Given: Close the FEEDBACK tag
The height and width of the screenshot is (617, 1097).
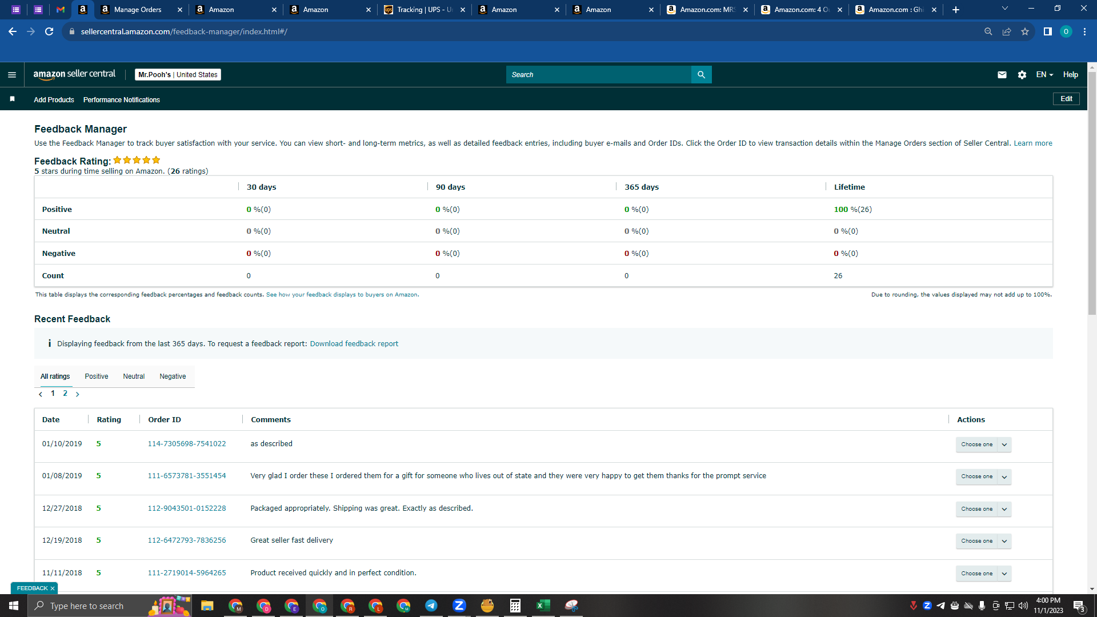Looking at the screenshot, I should point(53,588).
